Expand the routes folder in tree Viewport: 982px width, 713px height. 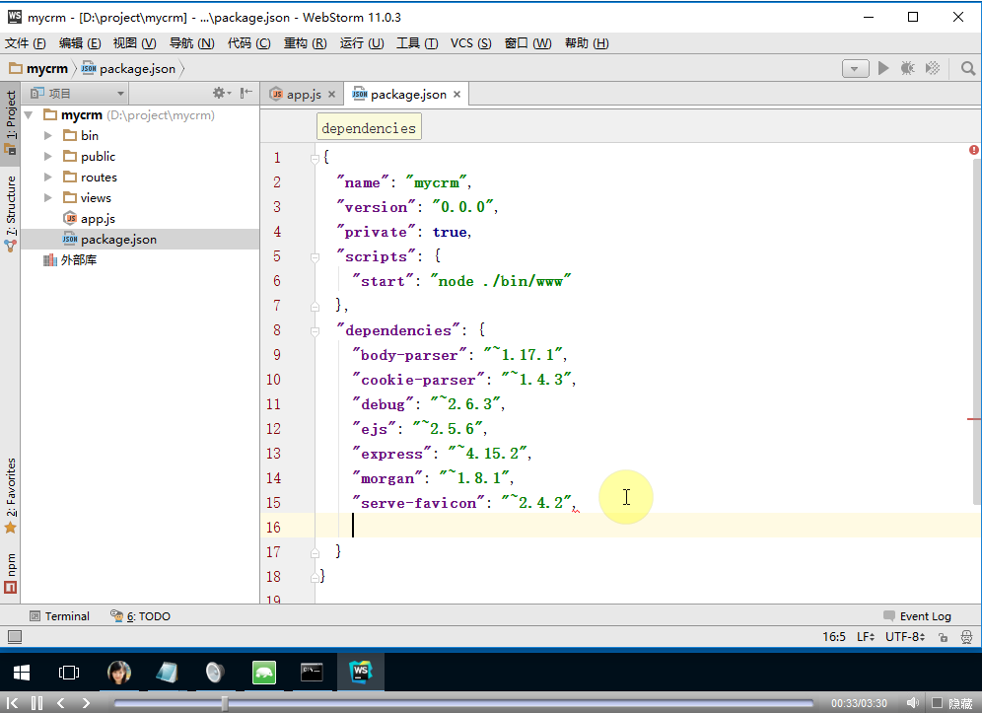point(47,178)
